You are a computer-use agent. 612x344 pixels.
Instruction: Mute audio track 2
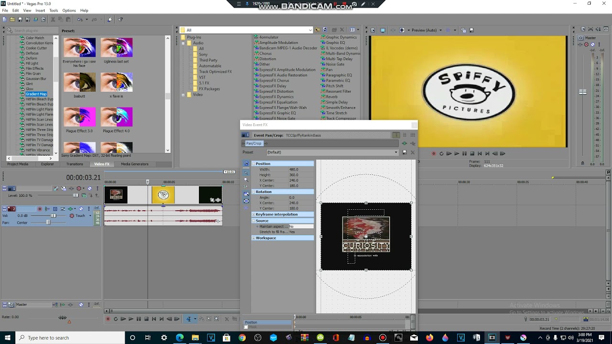(x=81, y=209)
